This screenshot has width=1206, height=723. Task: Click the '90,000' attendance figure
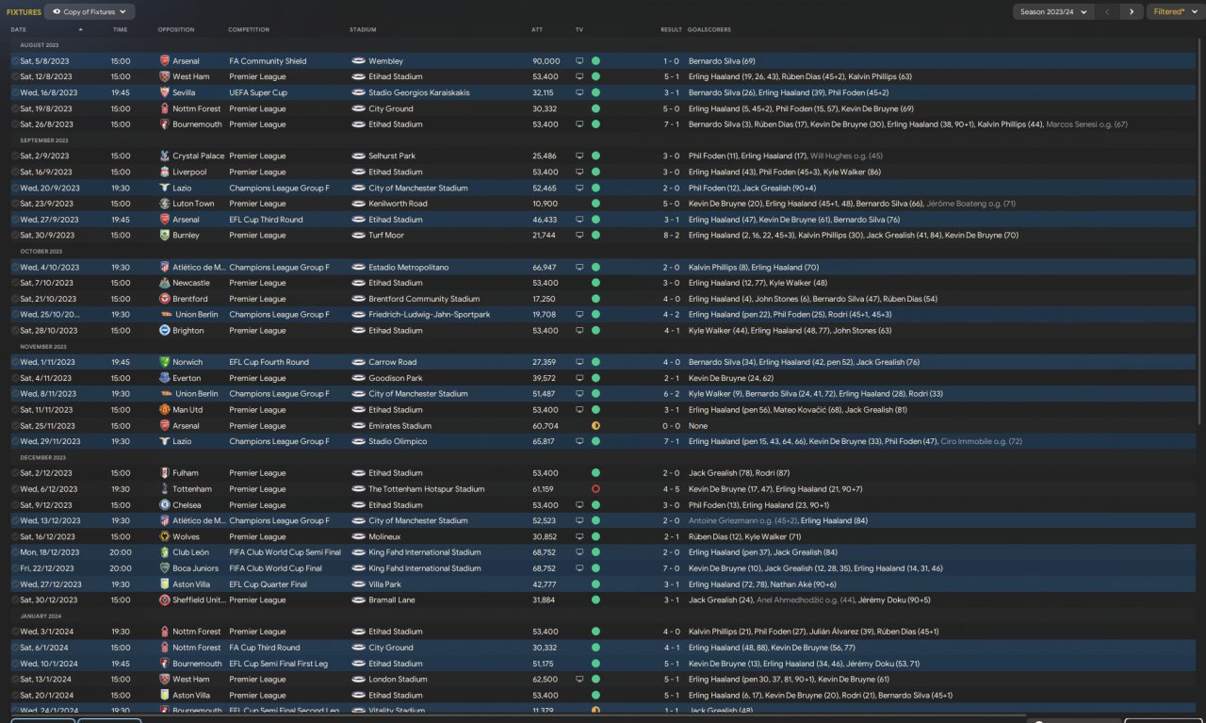(x=546, y=61)
